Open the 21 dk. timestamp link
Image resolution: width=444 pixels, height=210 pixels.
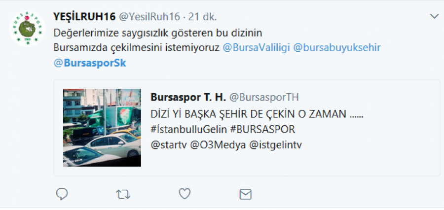202,17
